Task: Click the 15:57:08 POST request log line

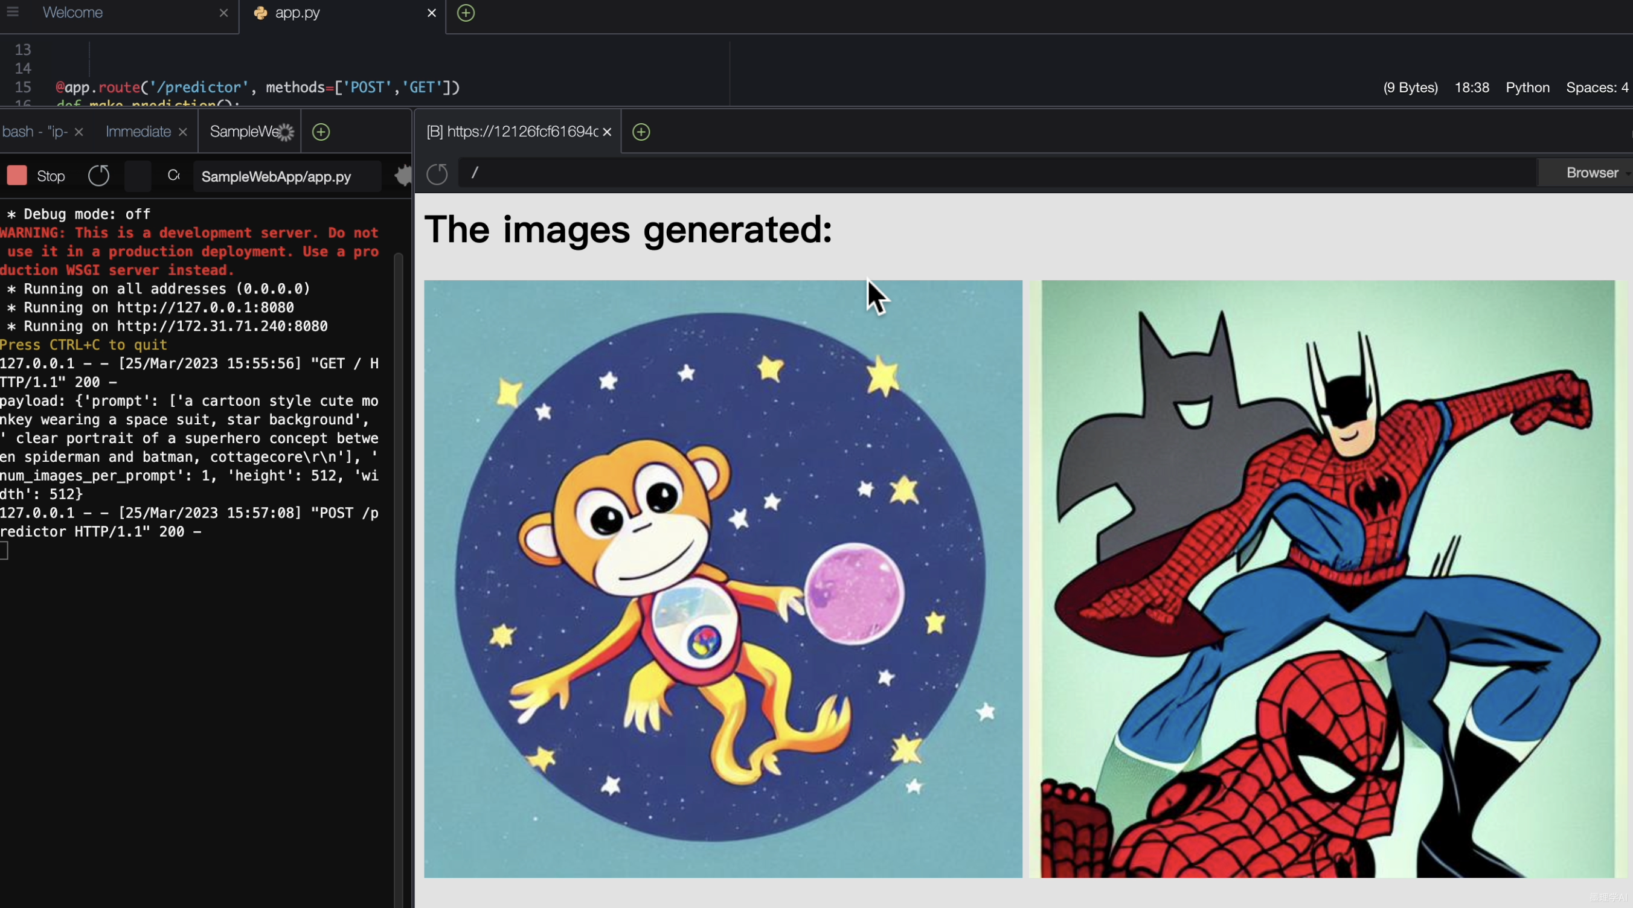Action: [x=190, y=522]
